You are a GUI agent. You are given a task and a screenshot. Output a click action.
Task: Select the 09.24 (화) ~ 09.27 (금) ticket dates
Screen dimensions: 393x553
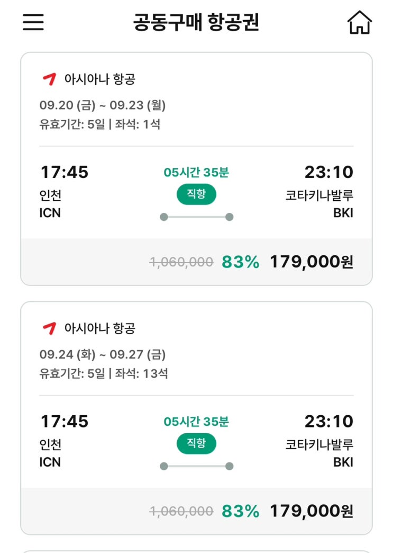[103, 354]
